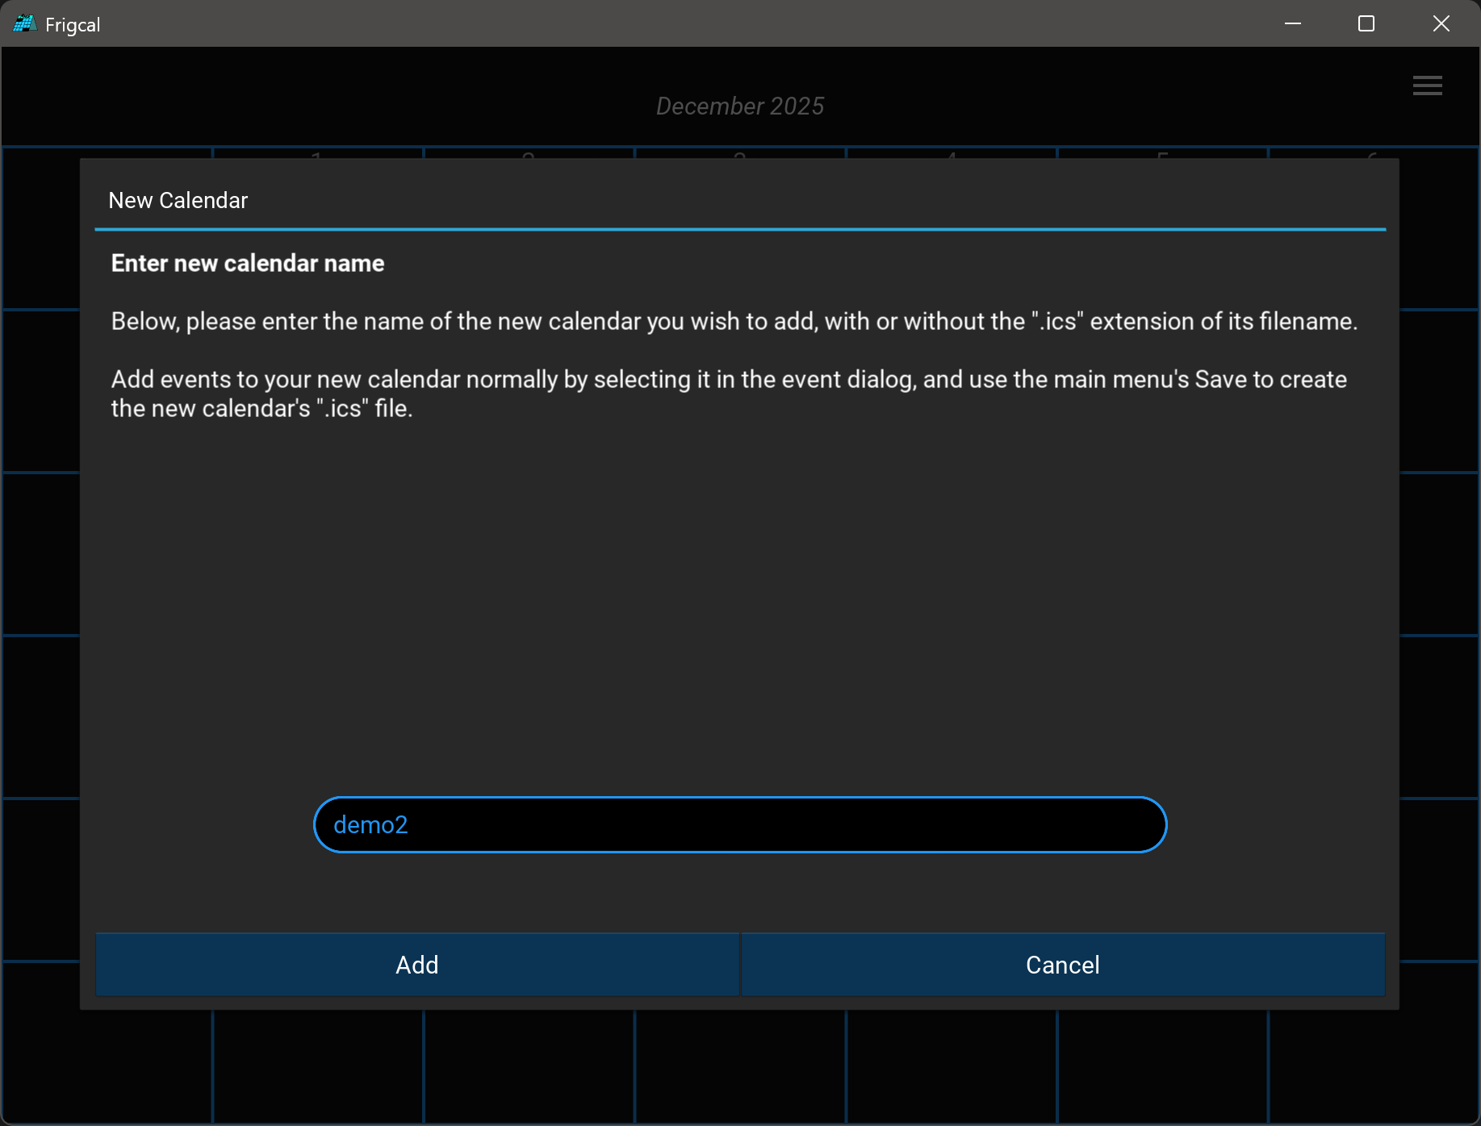Maximize the Frigcal window
This screenshot has width=1481, height=1126.
point(1366,24)
